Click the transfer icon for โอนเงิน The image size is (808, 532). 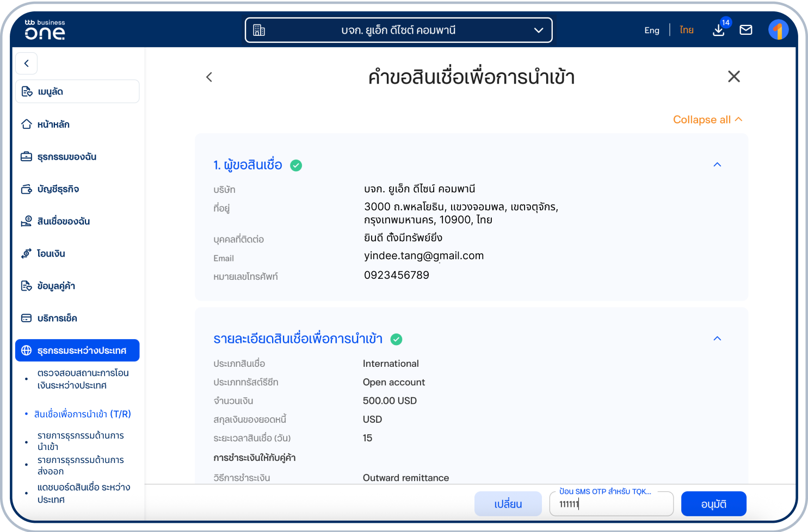[26, 253]
